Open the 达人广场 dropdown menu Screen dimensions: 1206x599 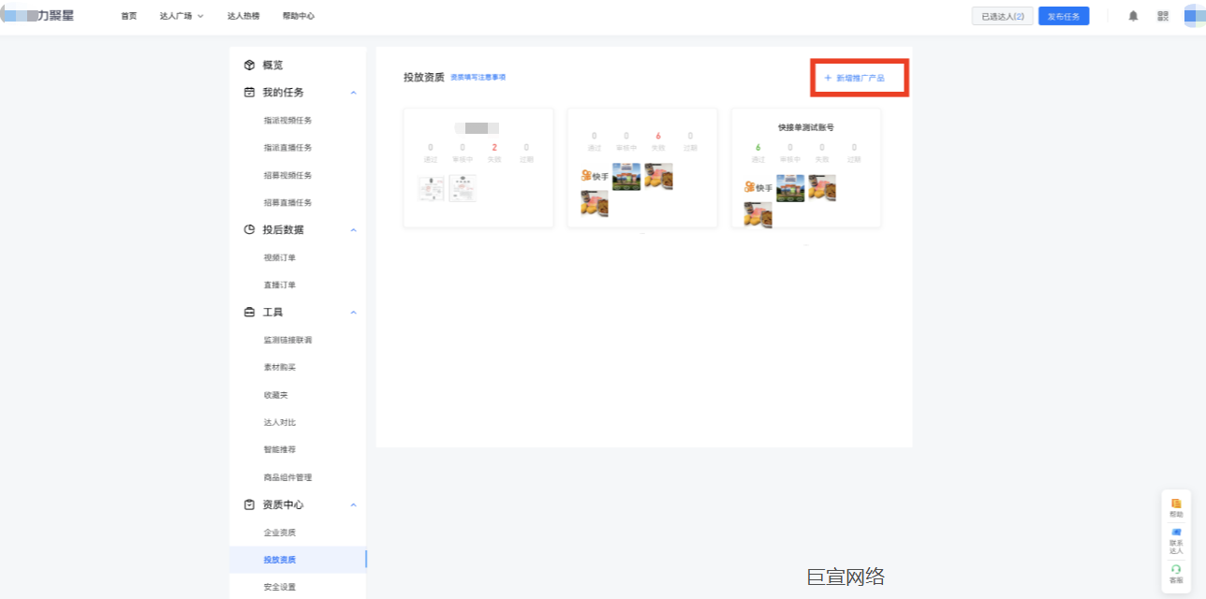tap(182, 16)
